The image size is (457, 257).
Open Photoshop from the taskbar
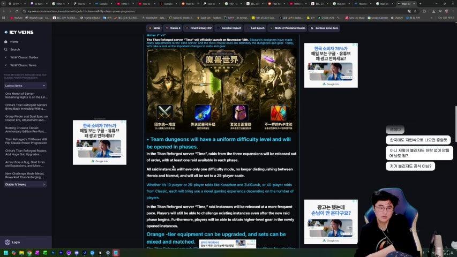coord(53,253)
